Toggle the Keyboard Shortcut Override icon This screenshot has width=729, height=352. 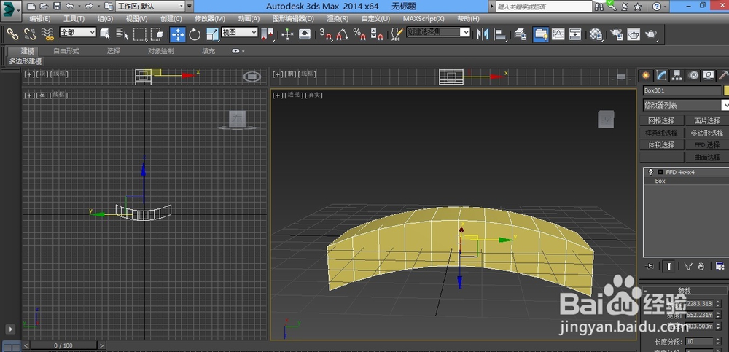pos(305,34)
